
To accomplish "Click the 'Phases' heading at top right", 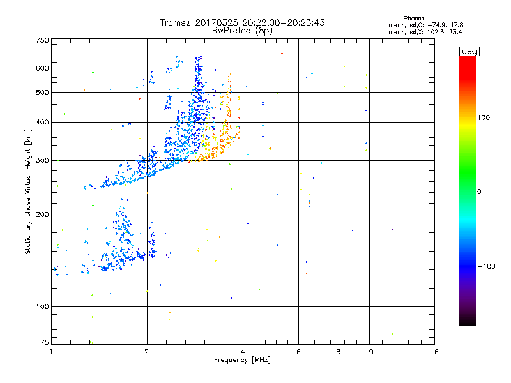I will (x=413, y=19).
